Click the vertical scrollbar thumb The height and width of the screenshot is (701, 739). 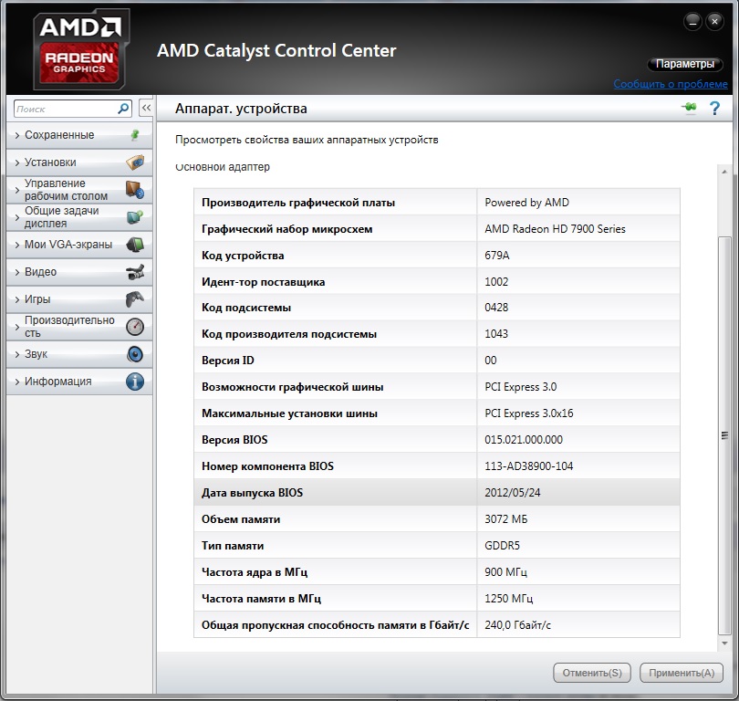(x=723, y=435)
